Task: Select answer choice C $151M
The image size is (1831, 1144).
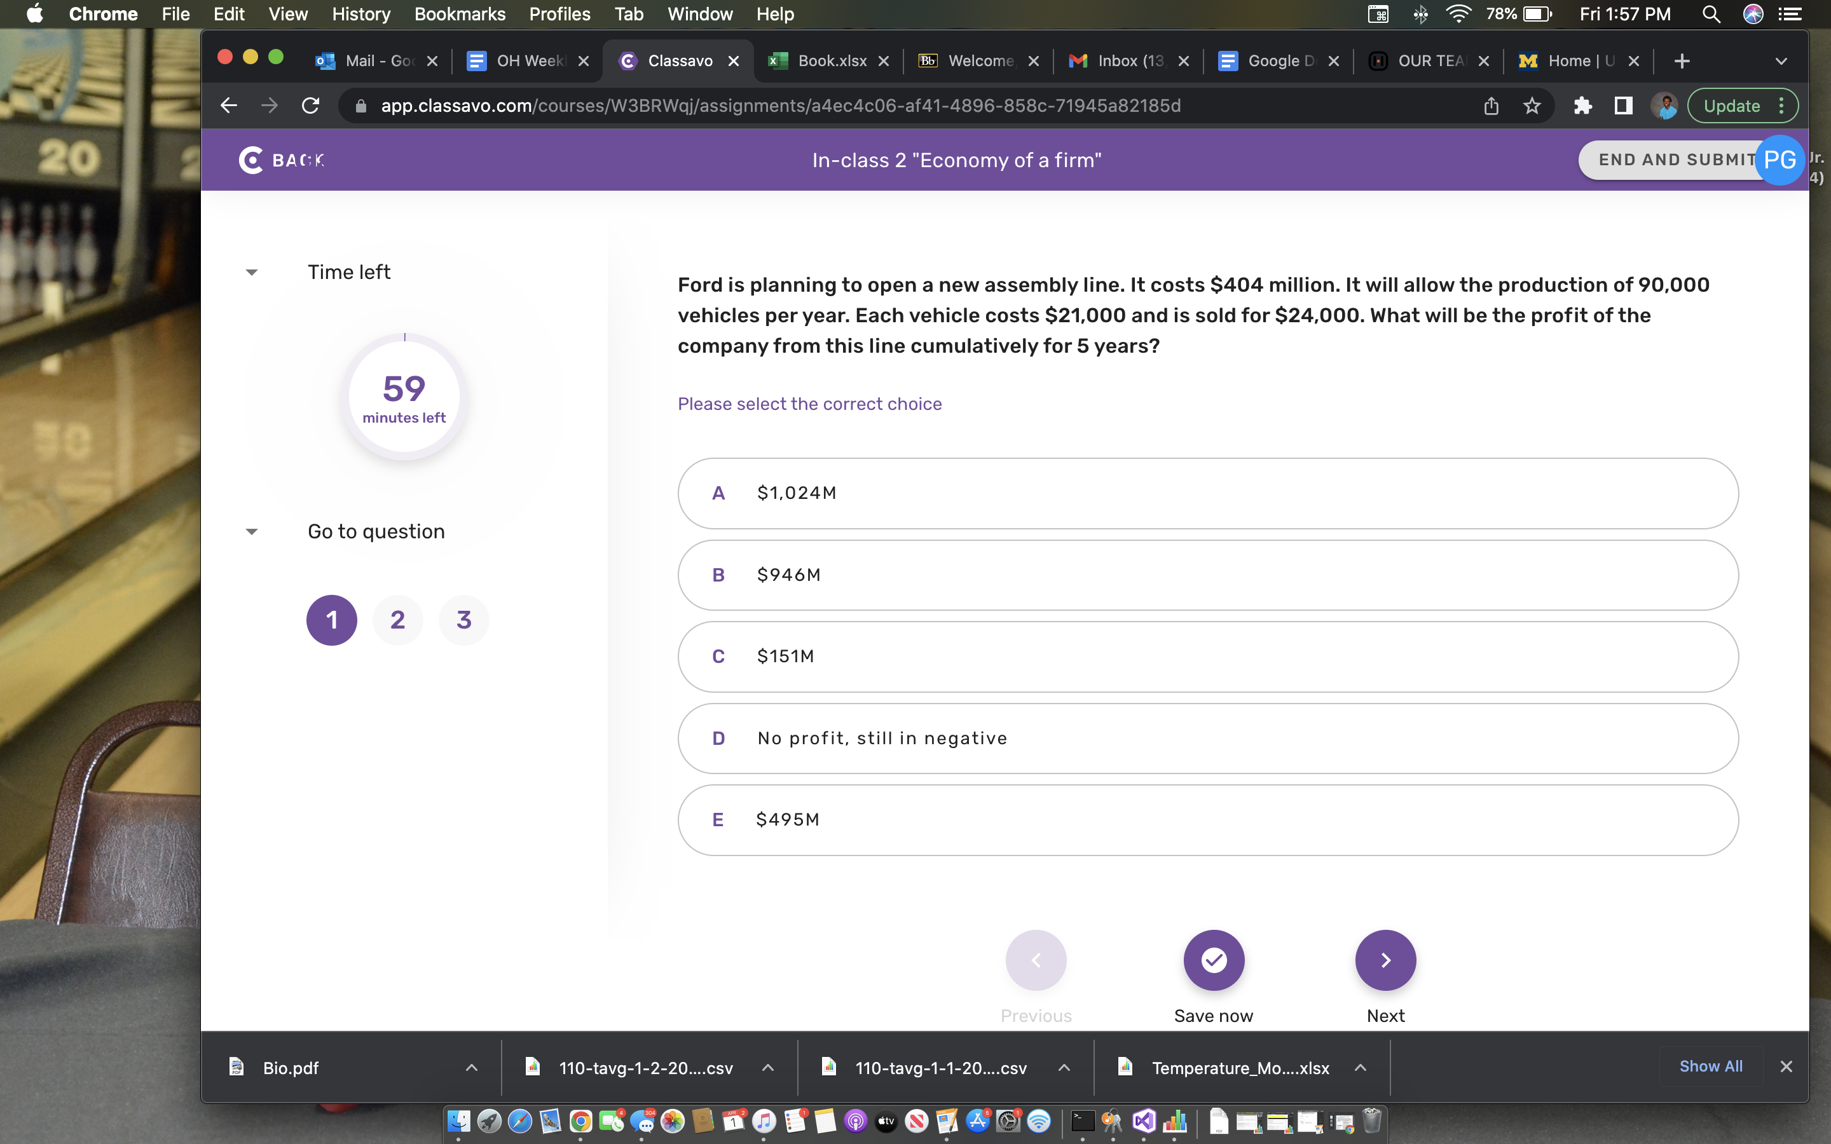Action: tap(1207, 656)
